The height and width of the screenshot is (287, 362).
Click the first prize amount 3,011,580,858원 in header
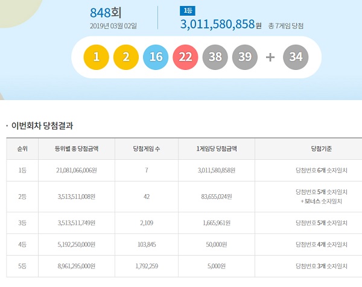tap(221, 24)
